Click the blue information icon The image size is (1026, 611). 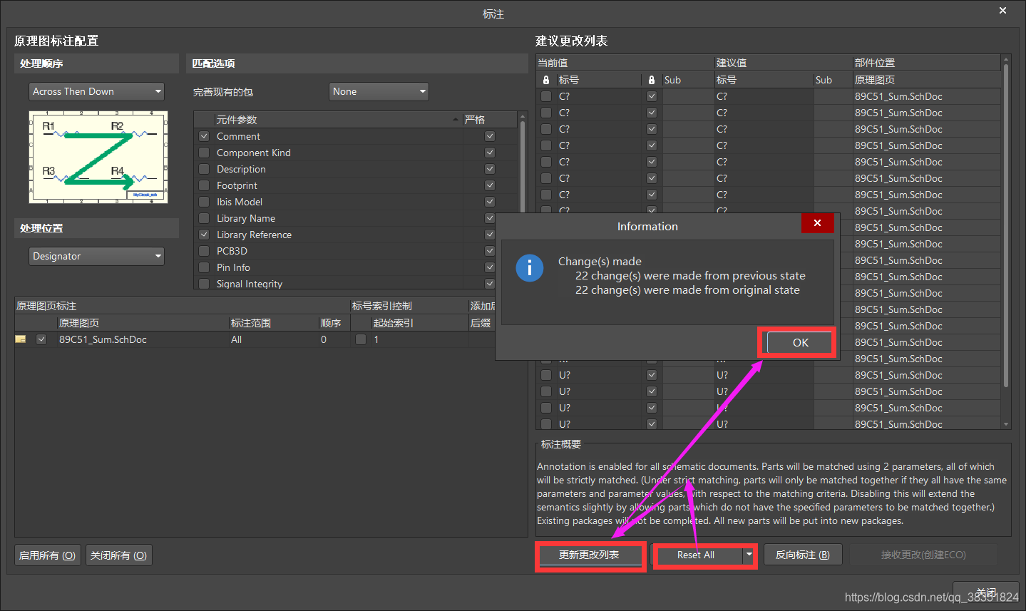[x=529, y=268]
